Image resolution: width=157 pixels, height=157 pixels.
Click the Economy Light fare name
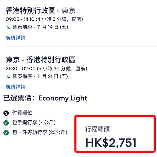pos(63,98)
